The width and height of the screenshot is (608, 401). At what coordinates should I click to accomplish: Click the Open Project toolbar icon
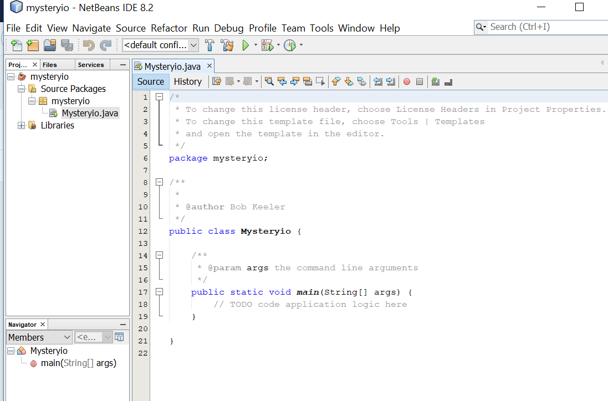tap(50, 45)
